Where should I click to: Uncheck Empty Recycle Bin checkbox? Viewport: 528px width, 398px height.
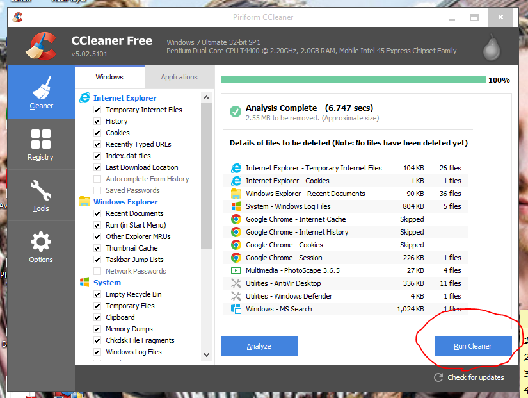pos(97,294)
